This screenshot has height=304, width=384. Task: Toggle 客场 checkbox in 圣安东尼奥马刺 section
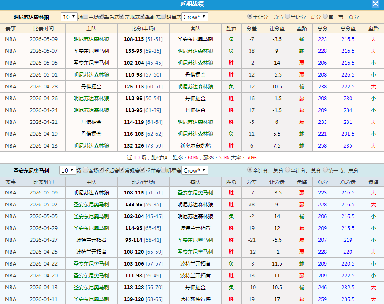pos(85,170)
